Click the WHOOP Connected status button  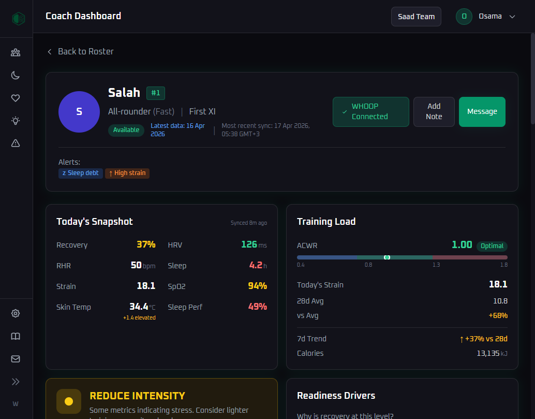point(370,112)
